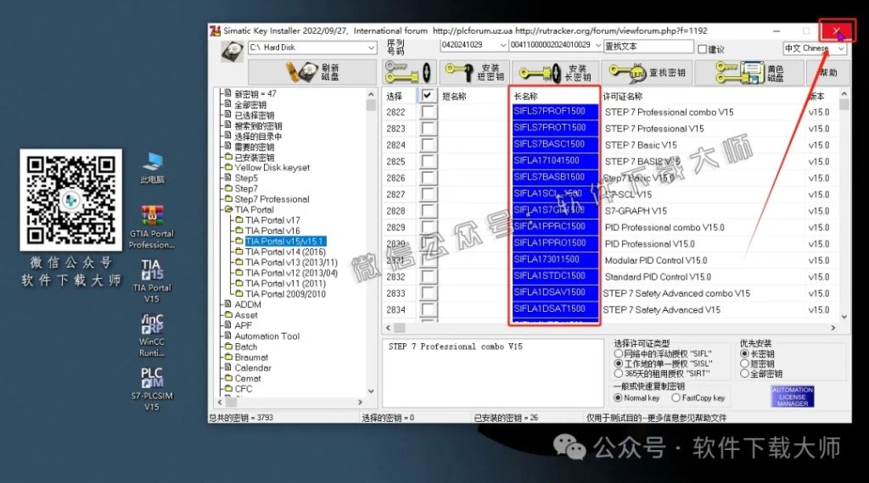This screenshot has width=869, height=483.
Task: Click the 查找密钥 find key button
Action: pos(647,73)
